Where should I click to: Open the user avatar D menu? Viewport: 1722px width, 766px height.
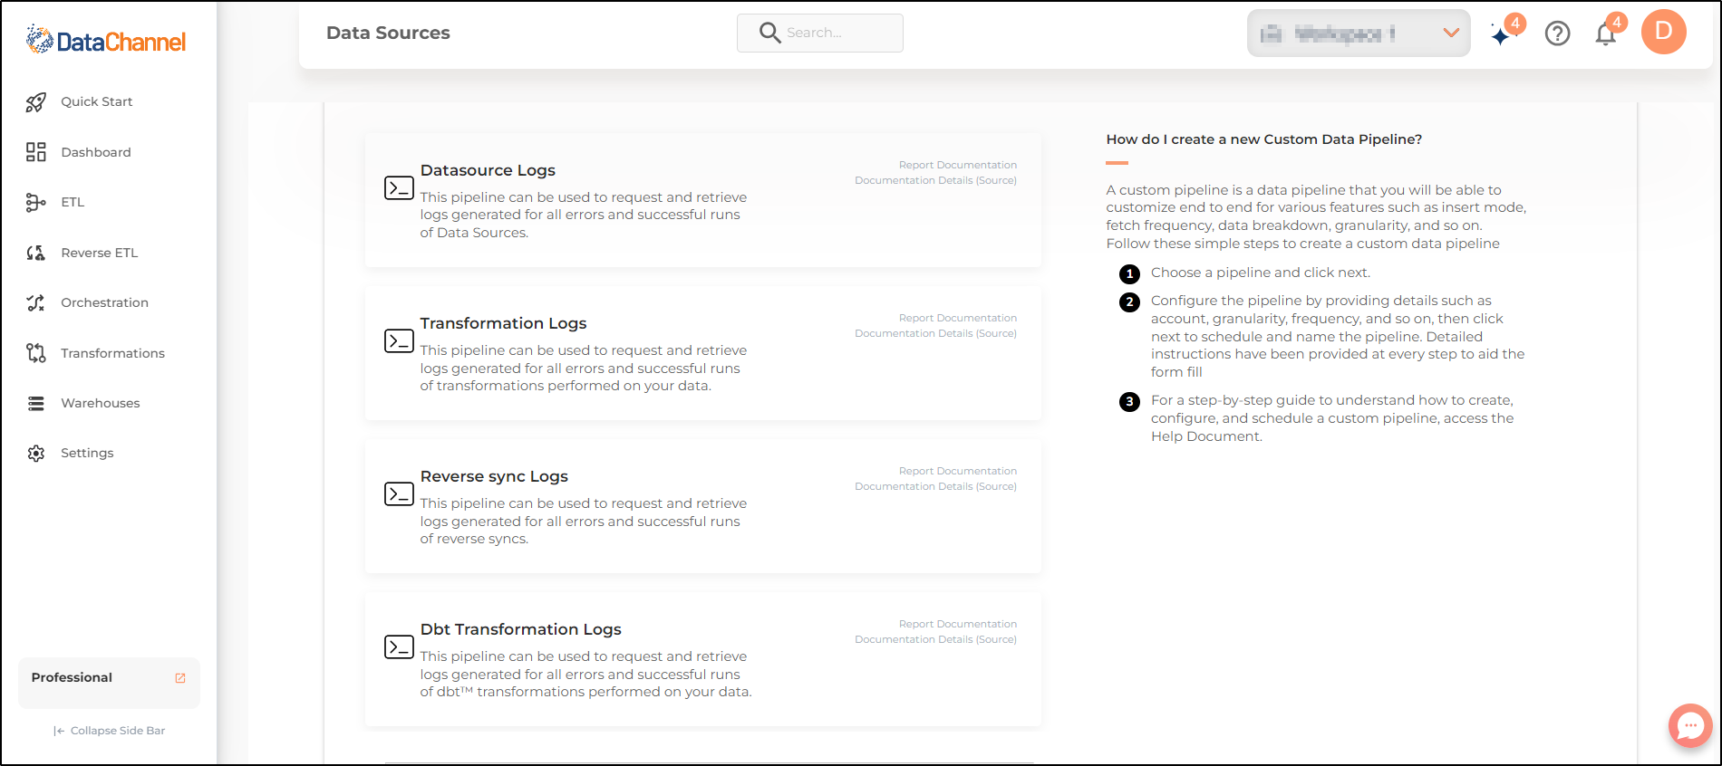1663,32
